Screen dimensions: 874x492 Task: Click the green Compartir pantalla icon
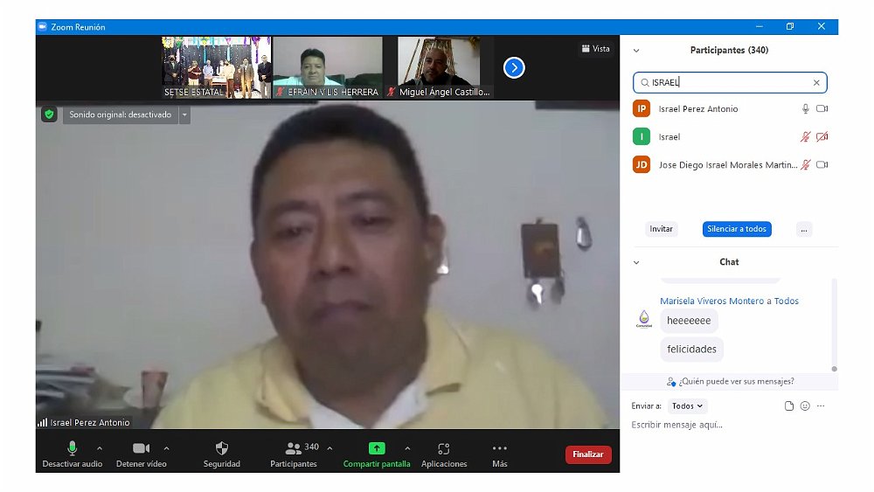coord(376,448)
